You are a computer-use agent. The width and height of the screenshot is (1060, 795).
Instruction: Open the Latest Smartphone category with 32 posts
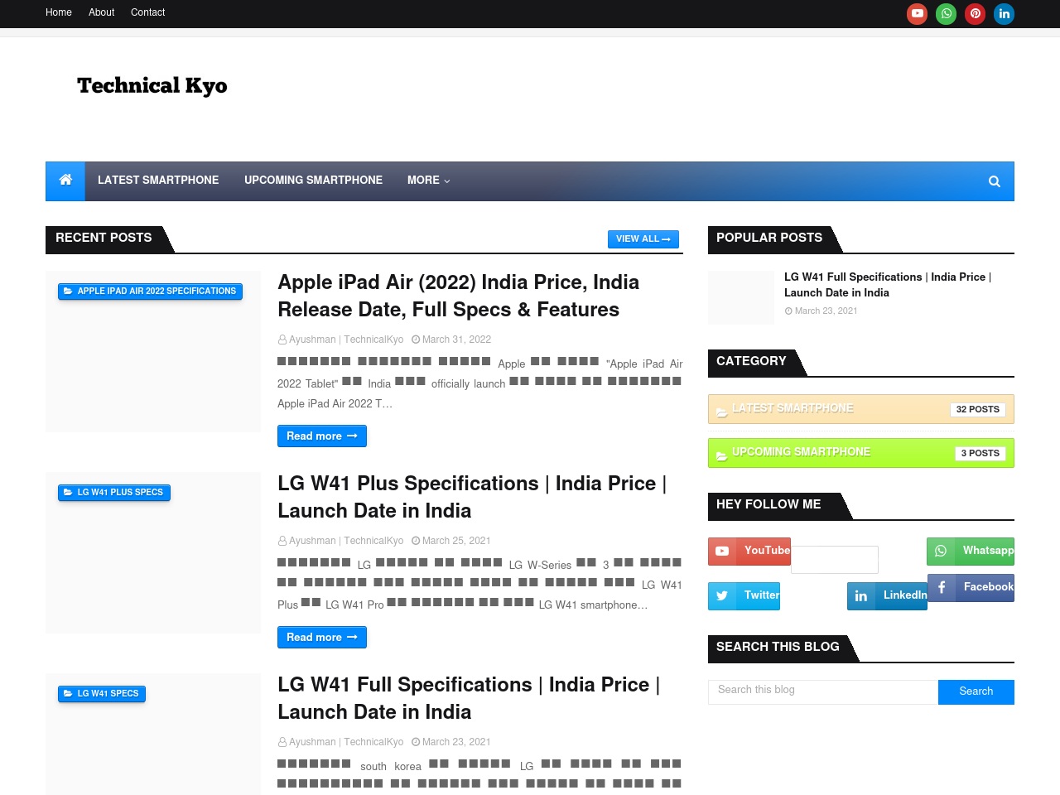tap(861, 409)
